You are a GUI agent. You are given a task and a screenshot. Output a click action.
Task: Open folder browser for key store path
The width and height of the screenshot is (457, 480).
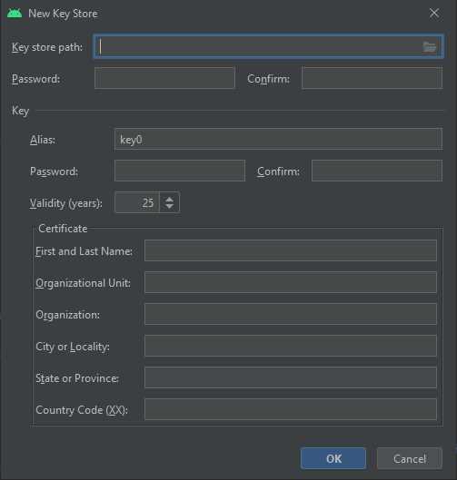coord(429,47)
